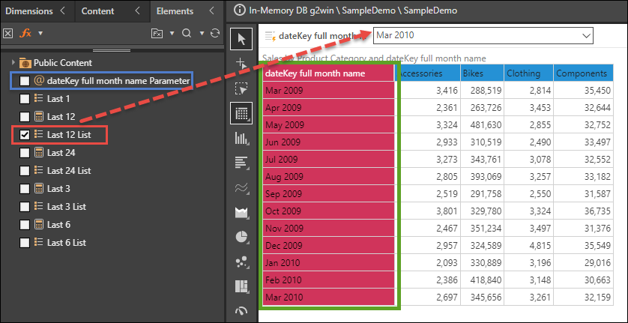Click the refresh icon in Elements panel
The width and height of the screenshot is (628, 323).
tap(215, 33)
